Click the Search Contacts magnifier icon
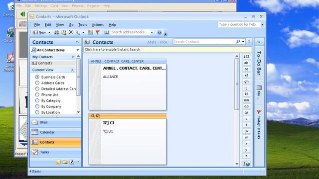Viewport: 319px width, 179px height. click(238, 42)
